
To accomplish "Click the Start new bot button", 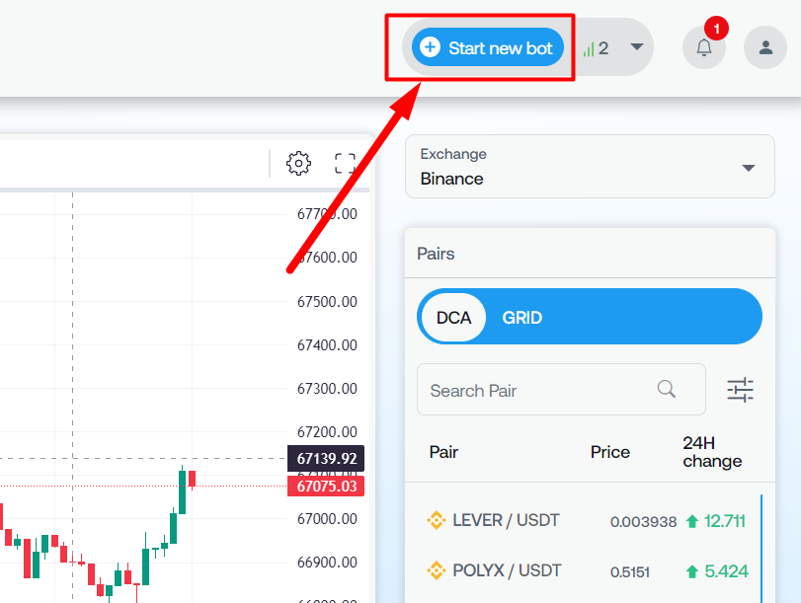I will [488, 47].
